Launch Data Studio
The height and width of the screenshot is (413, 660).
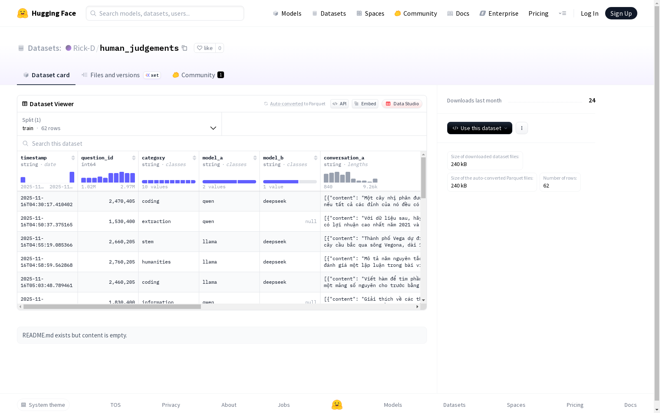402,104
